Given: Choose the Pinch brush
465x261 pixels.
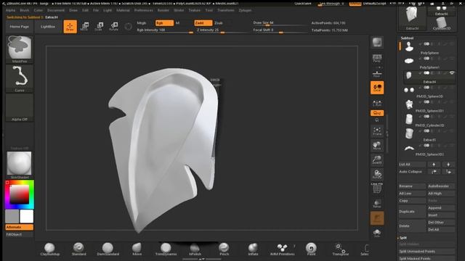Looking at the screenshot, I should (x=224, y=249).
